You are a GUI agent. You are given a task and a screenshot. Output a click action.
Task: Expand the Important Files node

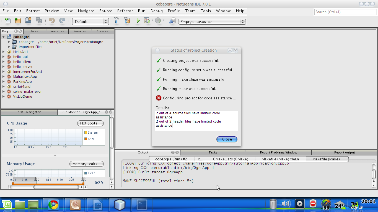pos(9,47)
